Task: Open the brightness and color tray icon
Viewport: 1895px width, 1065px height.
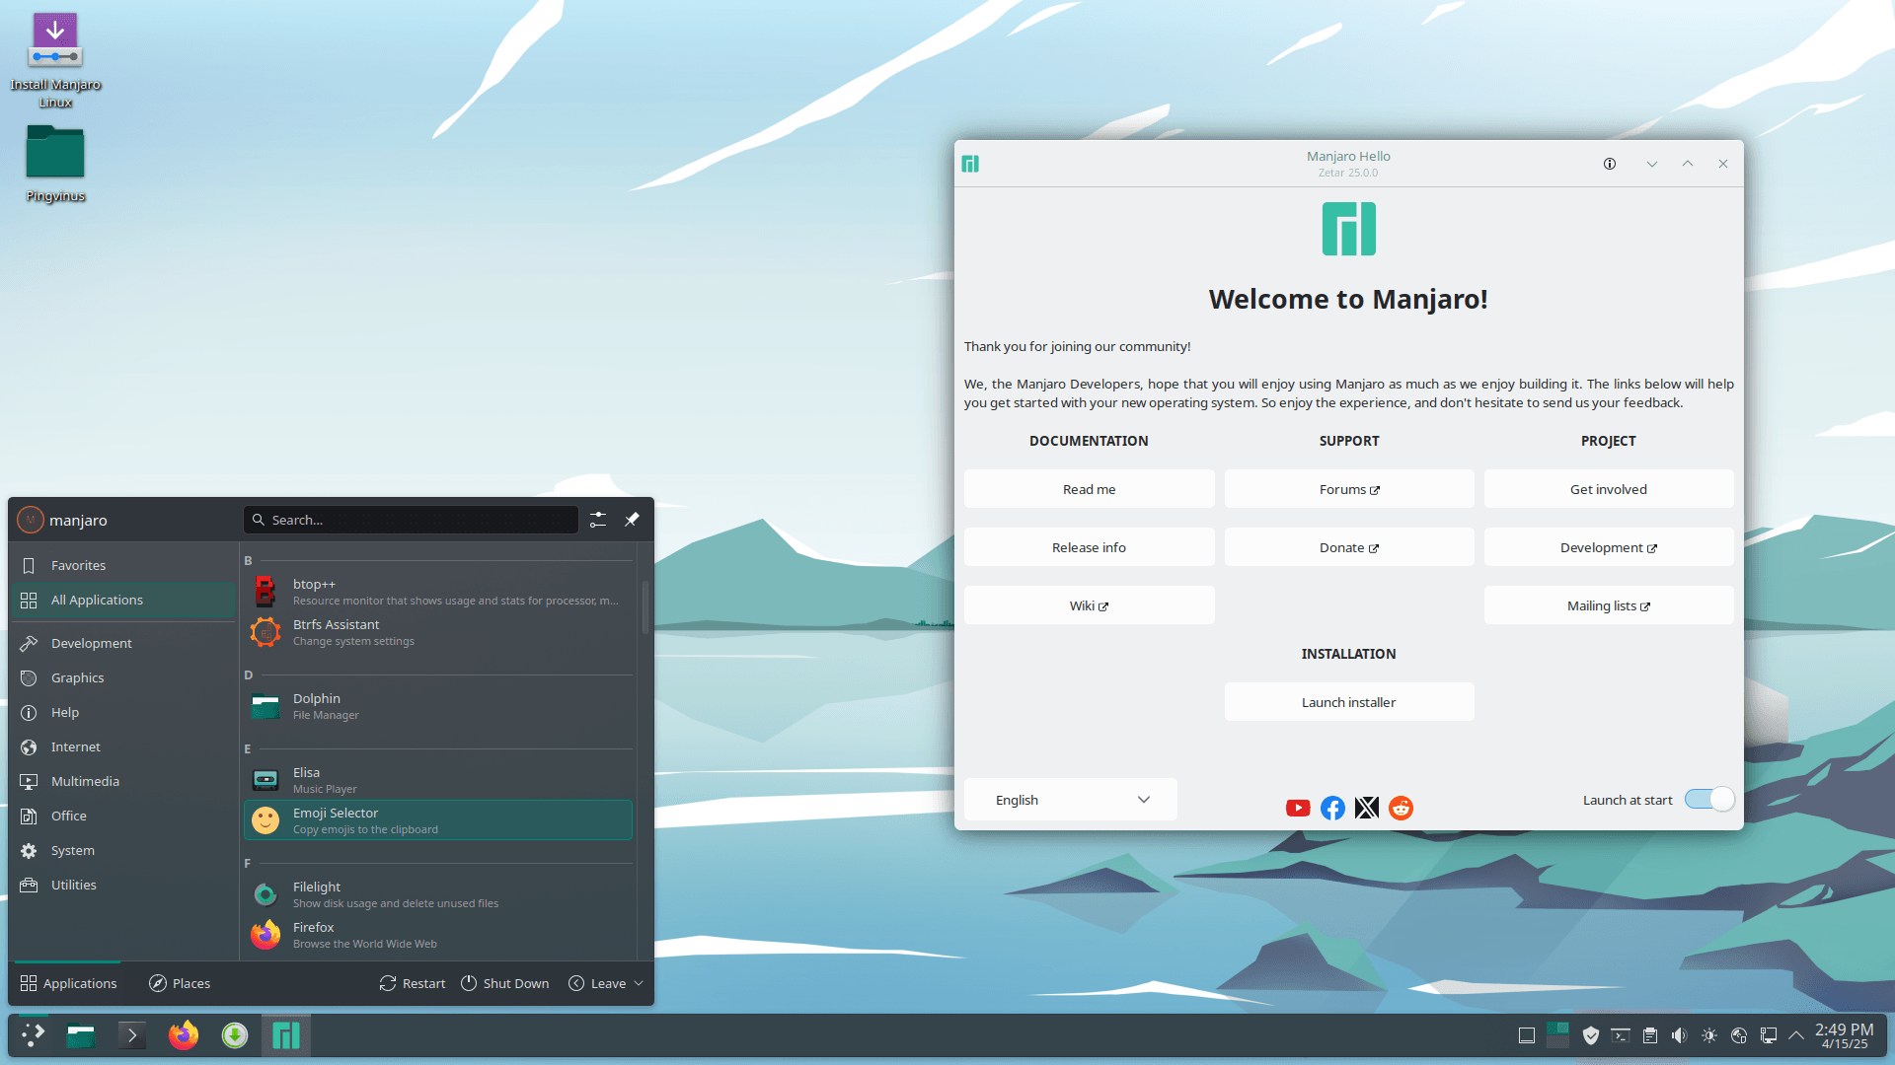Action: (x=1709, y=1035)
